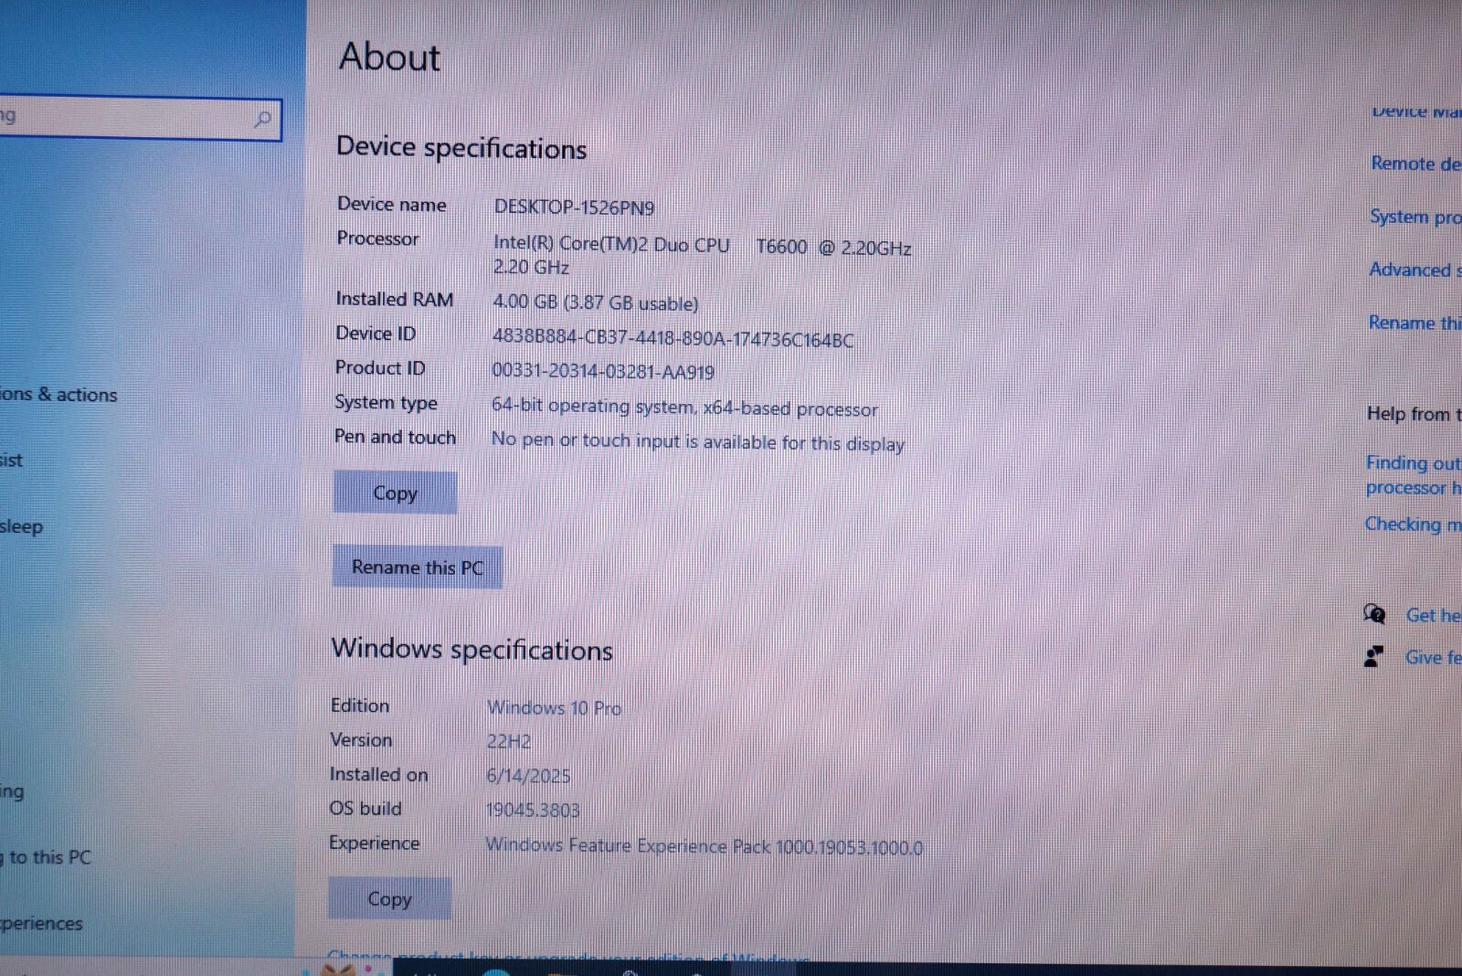Click the Help from the web heading
The width and height of the screenshot is (1462, 976).
pos(1414,414)
